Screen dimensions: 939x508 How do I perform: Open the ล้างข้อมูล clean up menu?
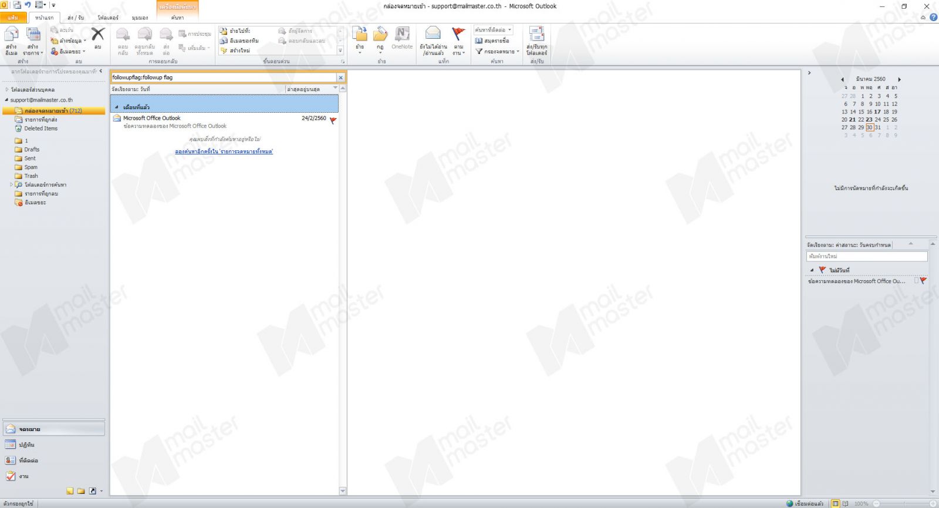click(x=69, y=41)
